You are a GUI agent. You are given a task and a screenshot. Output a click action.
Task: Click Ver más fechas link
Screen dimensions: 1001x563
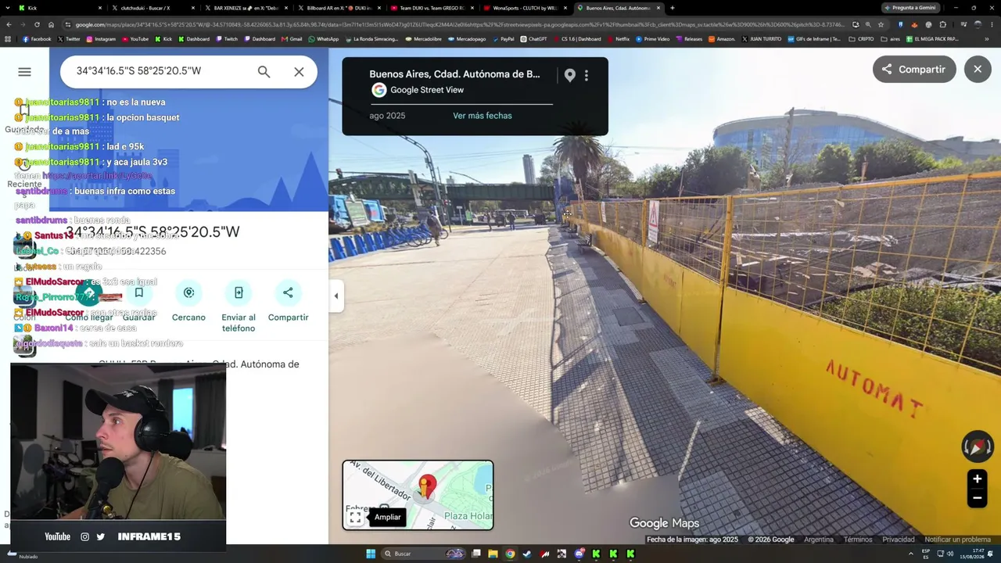click(x=483, y=116)
